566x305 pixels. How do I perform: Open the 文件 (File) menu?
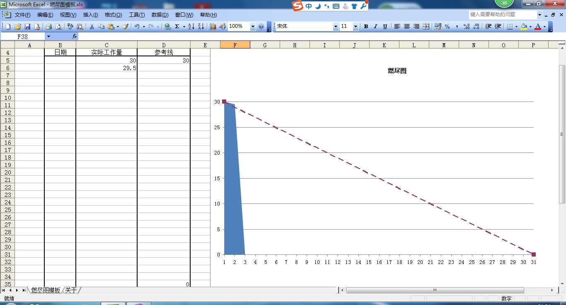click(x=22, y=15)
